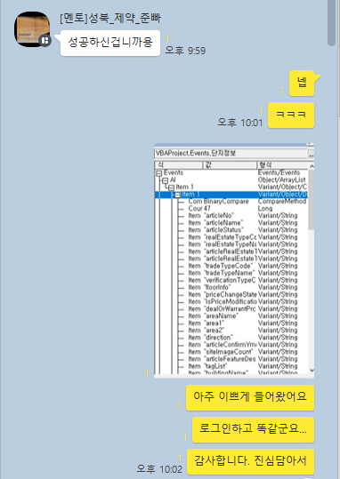Click the "articleStatus" row in the tree
The width and height of the screenshot is (340, 479).
tap(243, 229)
